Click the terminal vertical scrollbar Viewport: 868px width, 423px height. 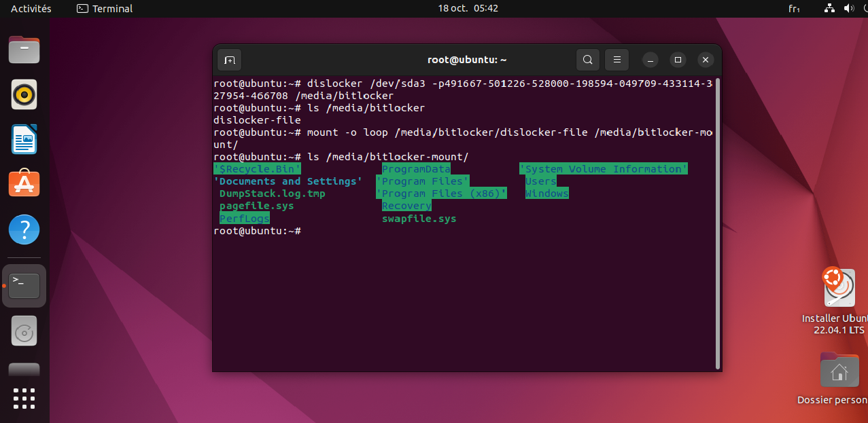[x=718, y=224]
